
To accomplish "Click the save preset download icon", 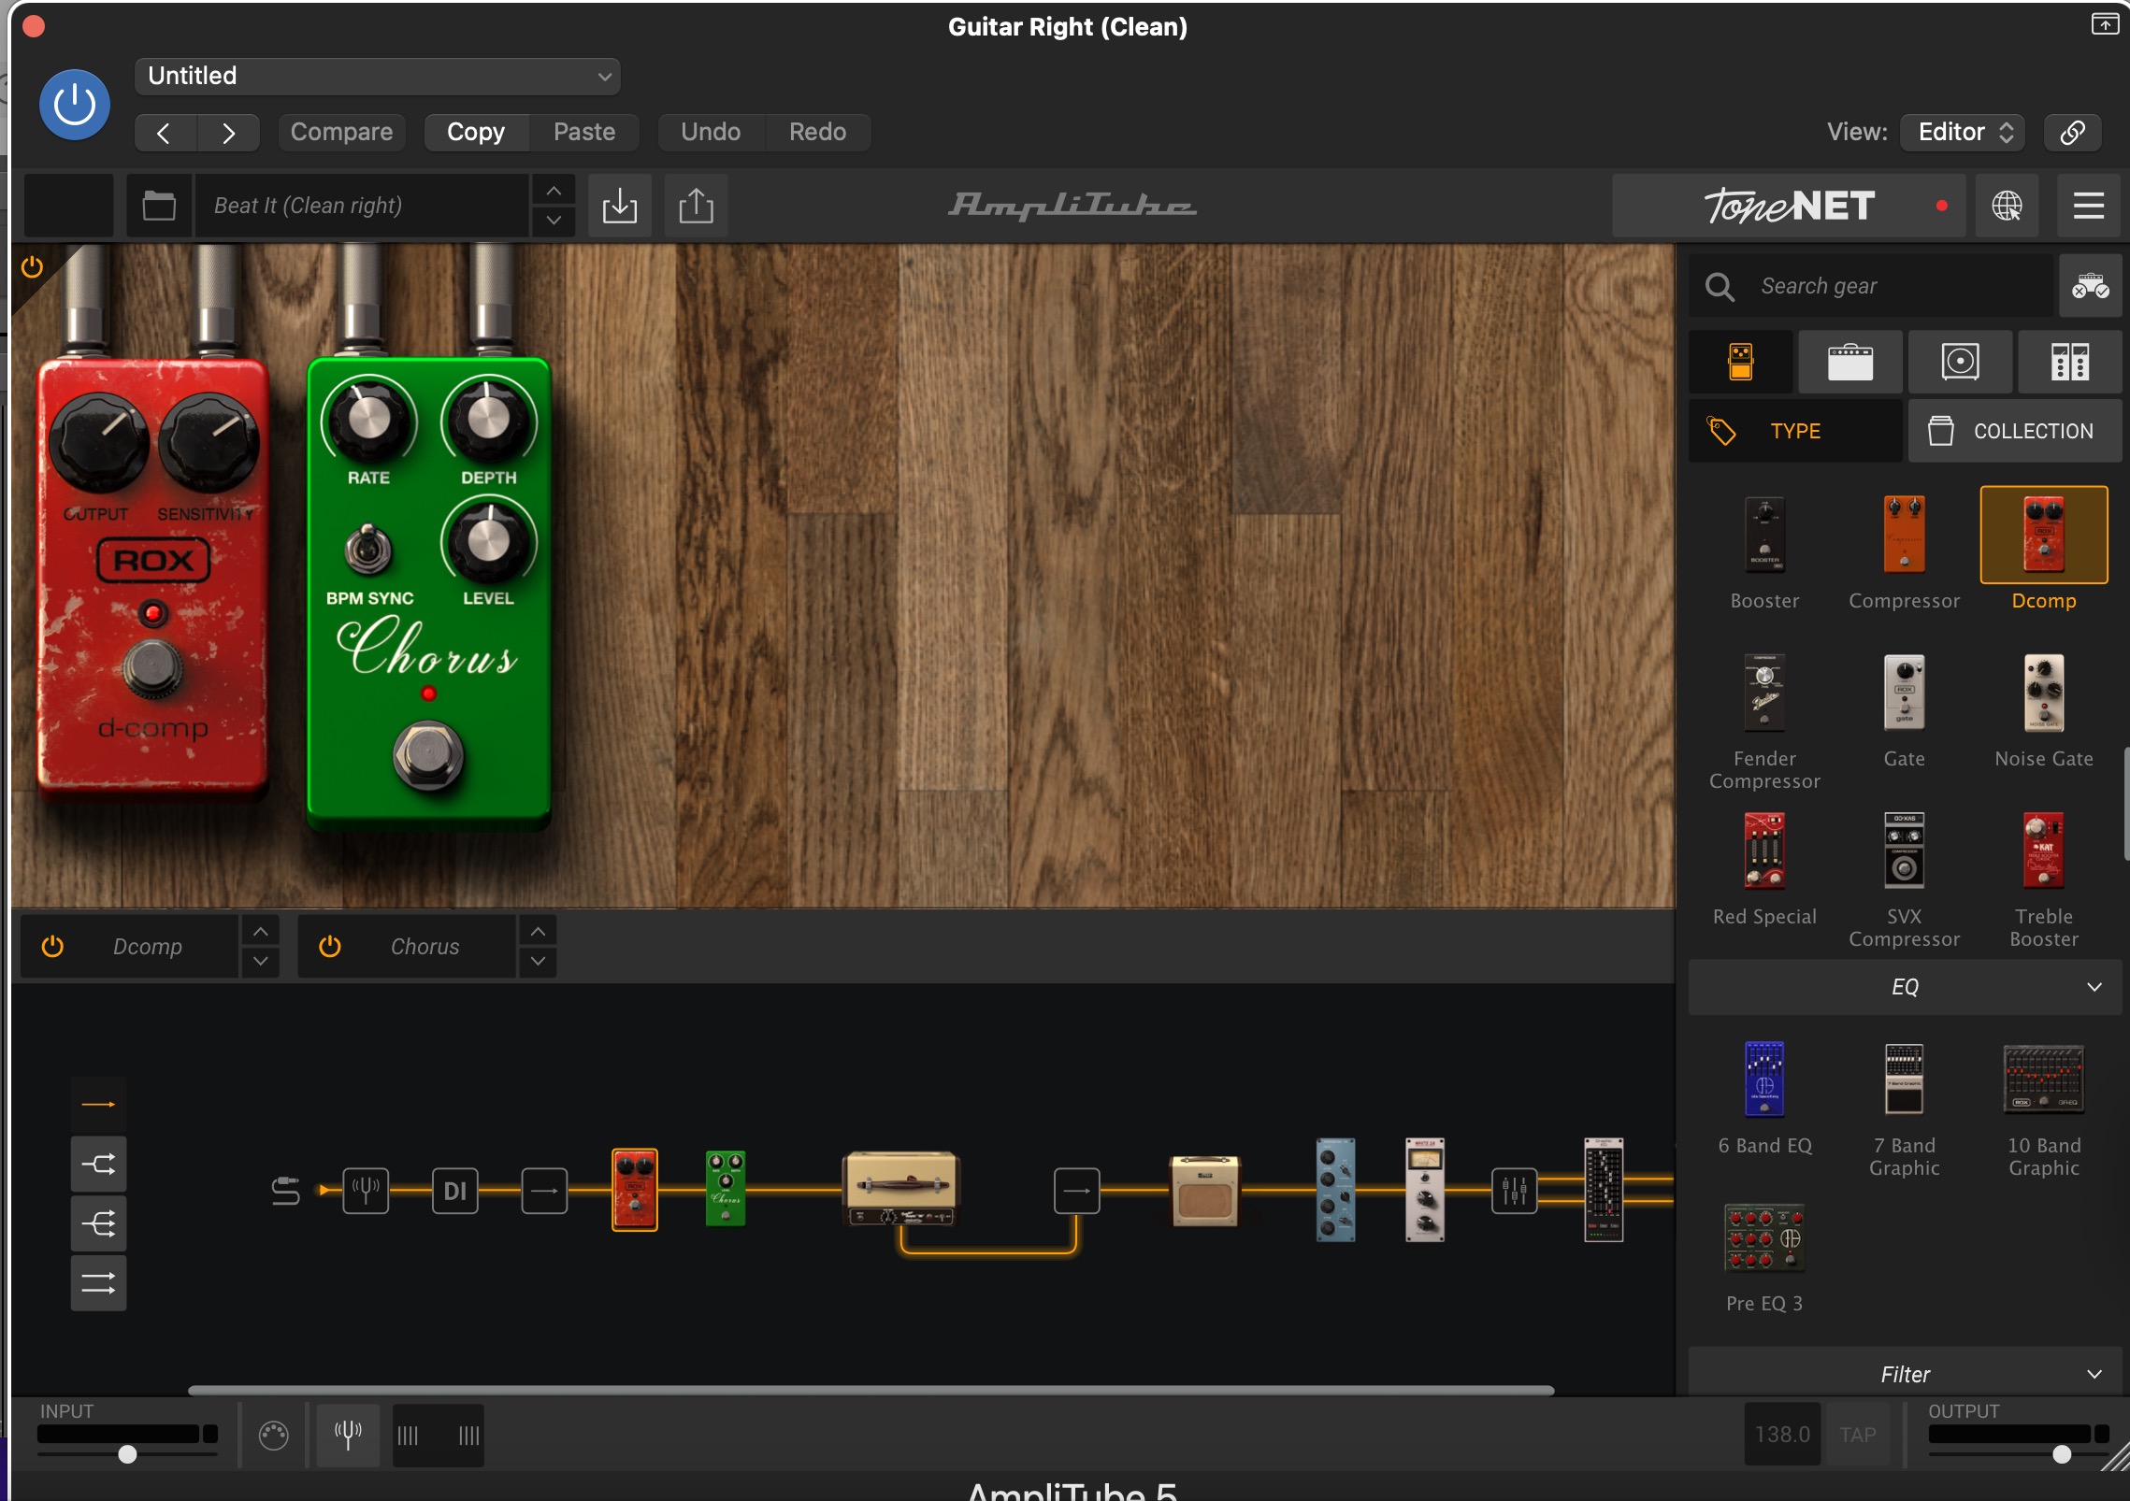I will [620, 206].
